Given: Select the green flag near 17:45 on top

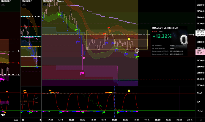Looking at the screenshot, I should [x=59, y=14].
